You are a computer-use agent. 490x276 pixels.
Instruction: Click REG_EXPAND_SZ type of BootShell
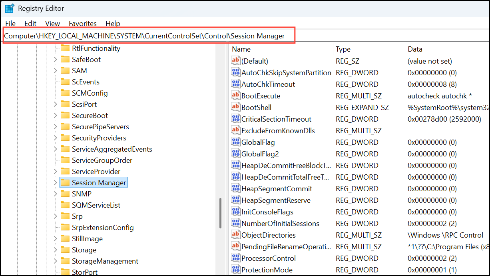(363, 107)
